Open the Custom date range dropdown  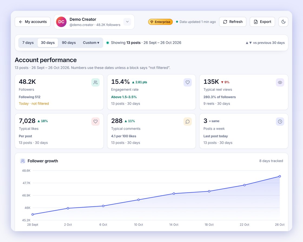pyautogui.click(x=91, y=43)
